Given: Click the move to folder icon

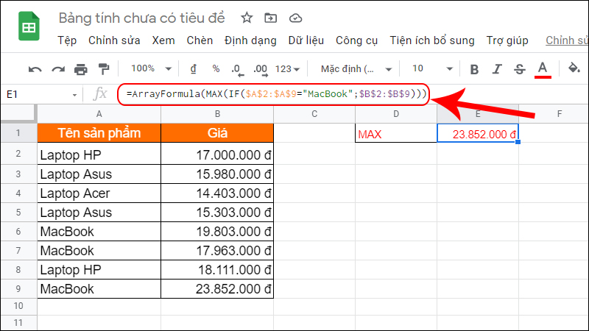Looking at the screenshot, I should pyautogui.click(x=271, y=17).
